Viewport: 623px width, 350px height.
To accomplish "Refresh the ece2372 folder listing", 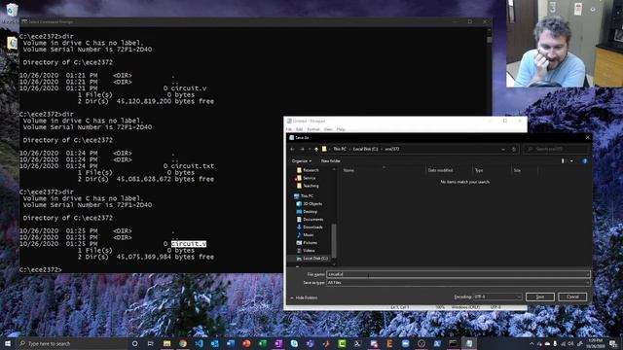I will click(514, 149).
